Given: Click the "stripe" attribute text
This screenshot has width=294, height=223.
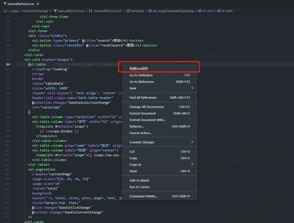Looking at the screenshot, I should click(38, 74).
